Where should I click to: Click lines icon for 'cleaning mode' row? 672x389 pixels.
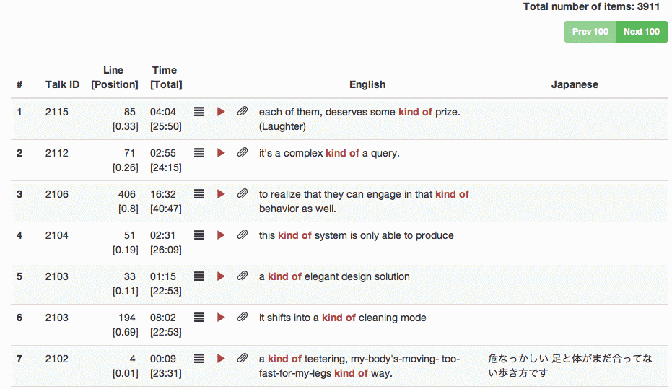click(200, 318)
